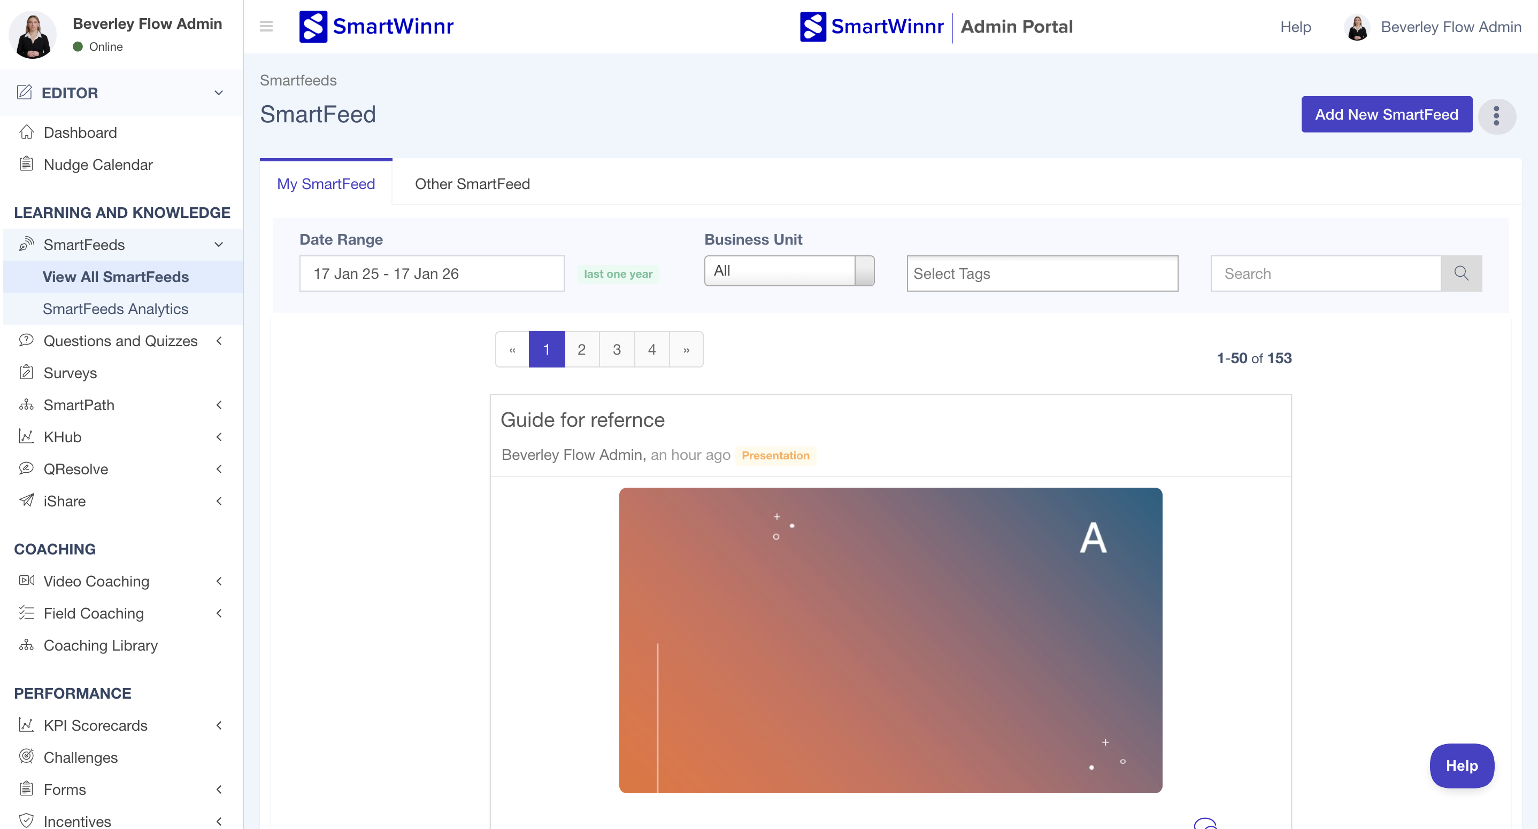Expand the KPI Scorecards menu arrow
The height and width of the screenshot is (829, 1538).
coord(219,725)
